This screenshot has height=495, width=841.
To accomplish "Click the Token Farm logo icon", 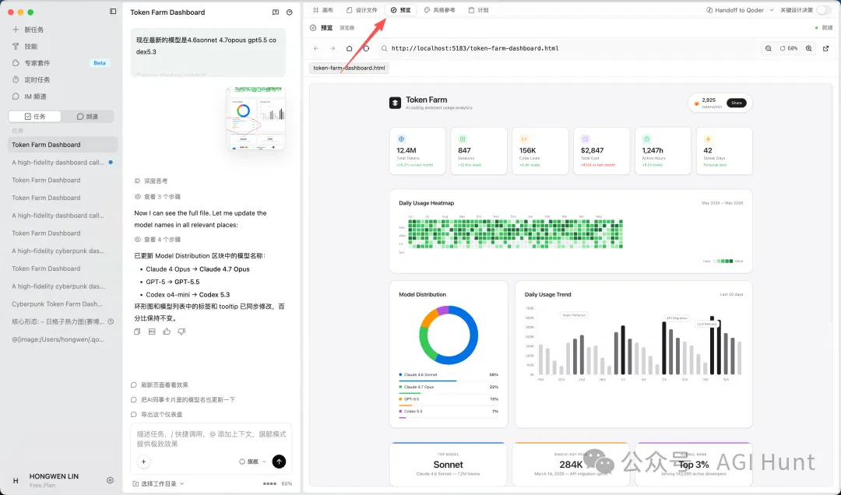I will [x=396, y=103].
